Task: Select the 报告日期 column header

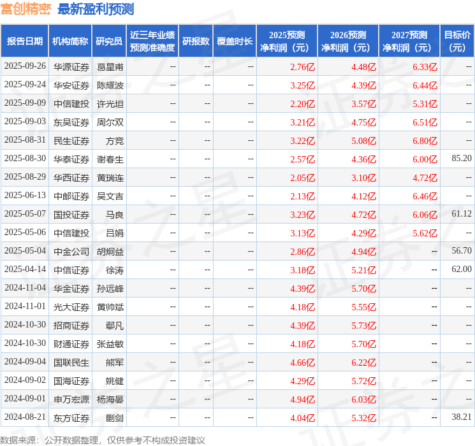Action: tap(24, 41)
